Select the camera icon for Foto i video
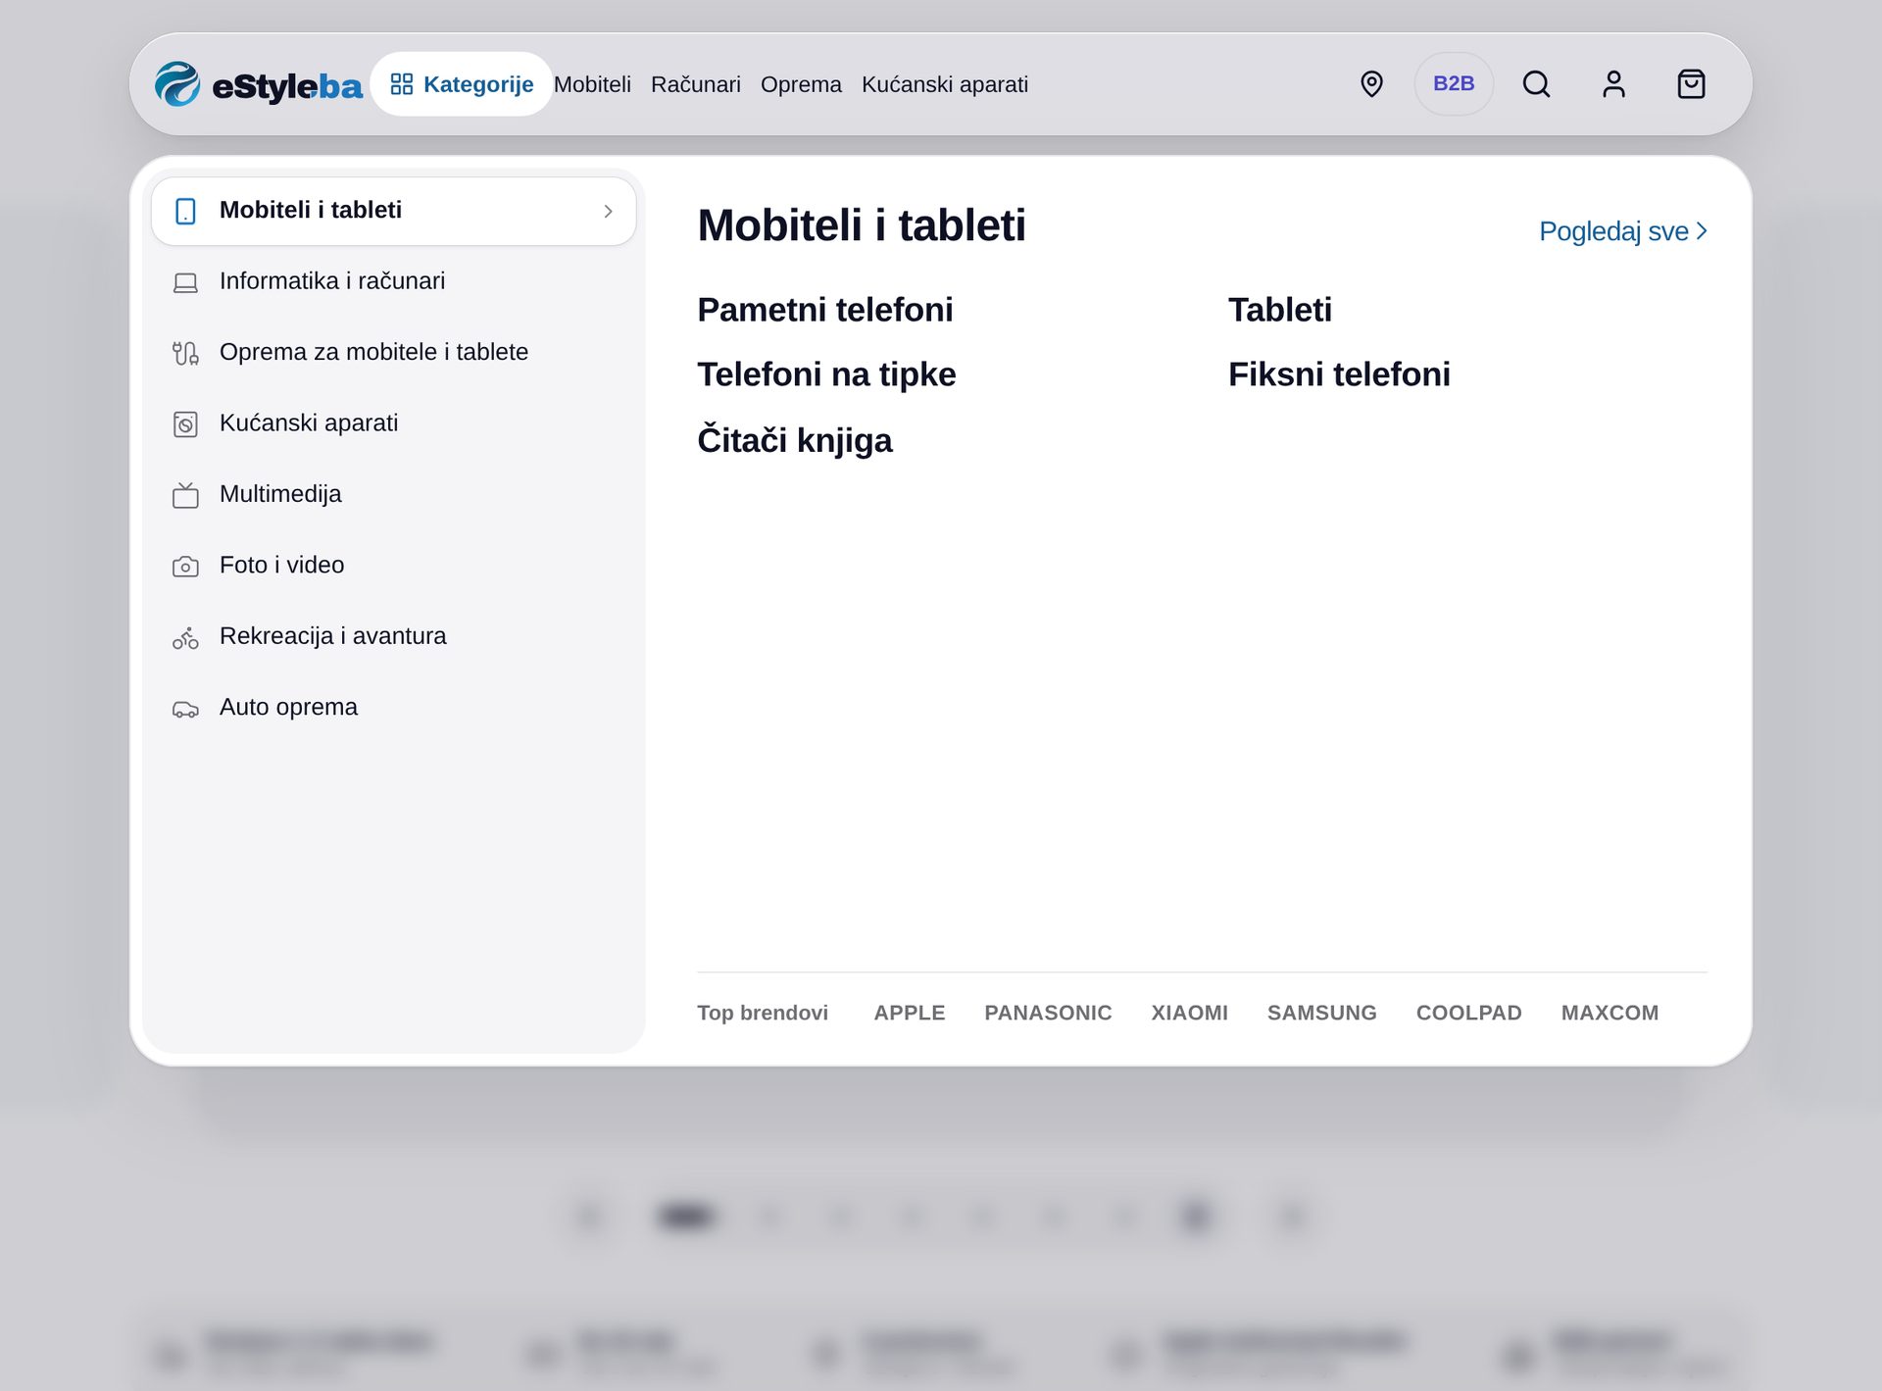 pyautogui.click(x=185, y=567)
